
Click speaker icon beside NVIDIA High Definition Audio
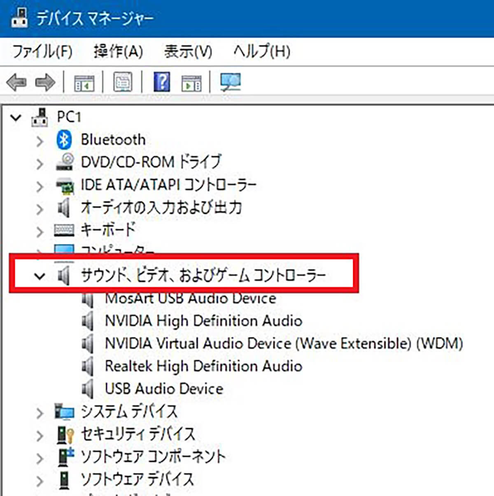tap(87, 321)
